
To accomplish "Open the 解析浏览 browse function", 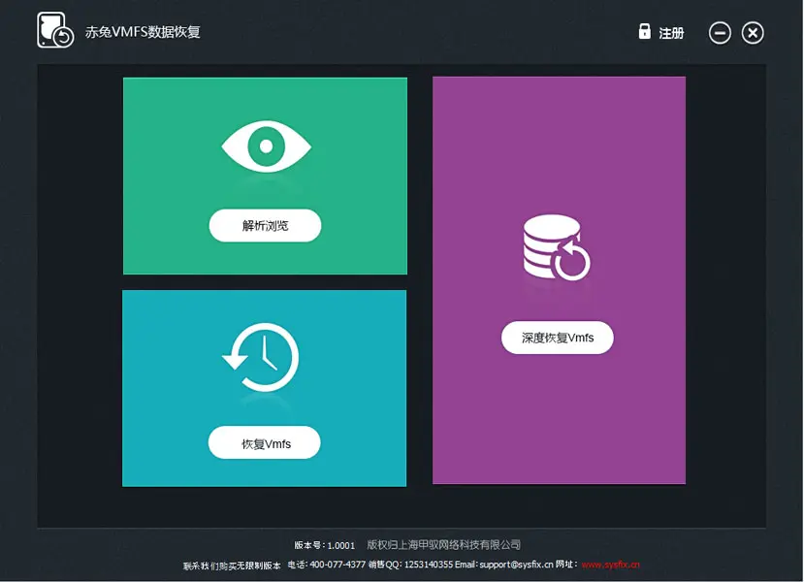I will (x=264, y=225).
